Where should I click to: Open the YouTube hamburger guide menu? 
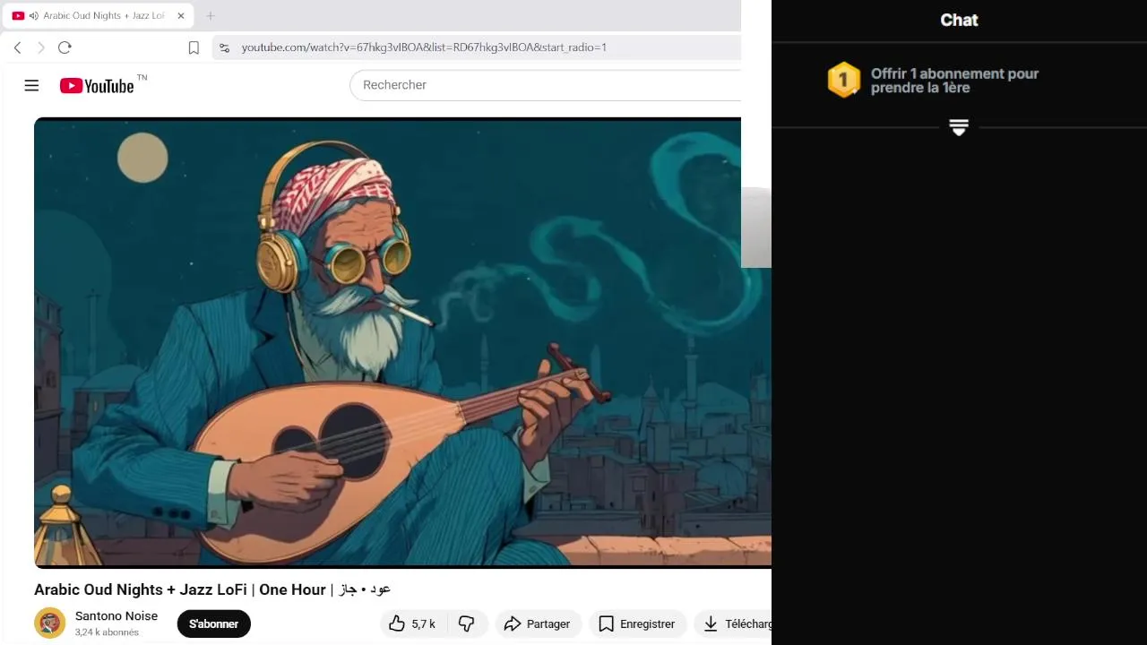[31, 85]
